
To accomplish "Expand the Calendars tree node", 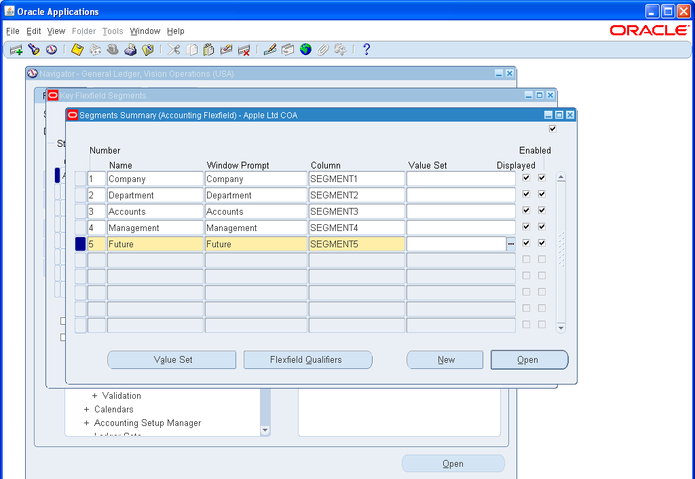I will click(86, 409).
